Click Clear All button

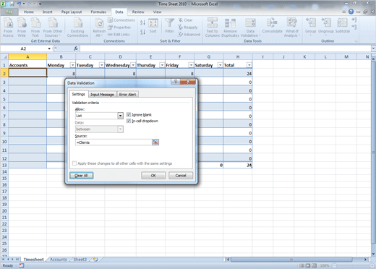click(x=81, y=176)
